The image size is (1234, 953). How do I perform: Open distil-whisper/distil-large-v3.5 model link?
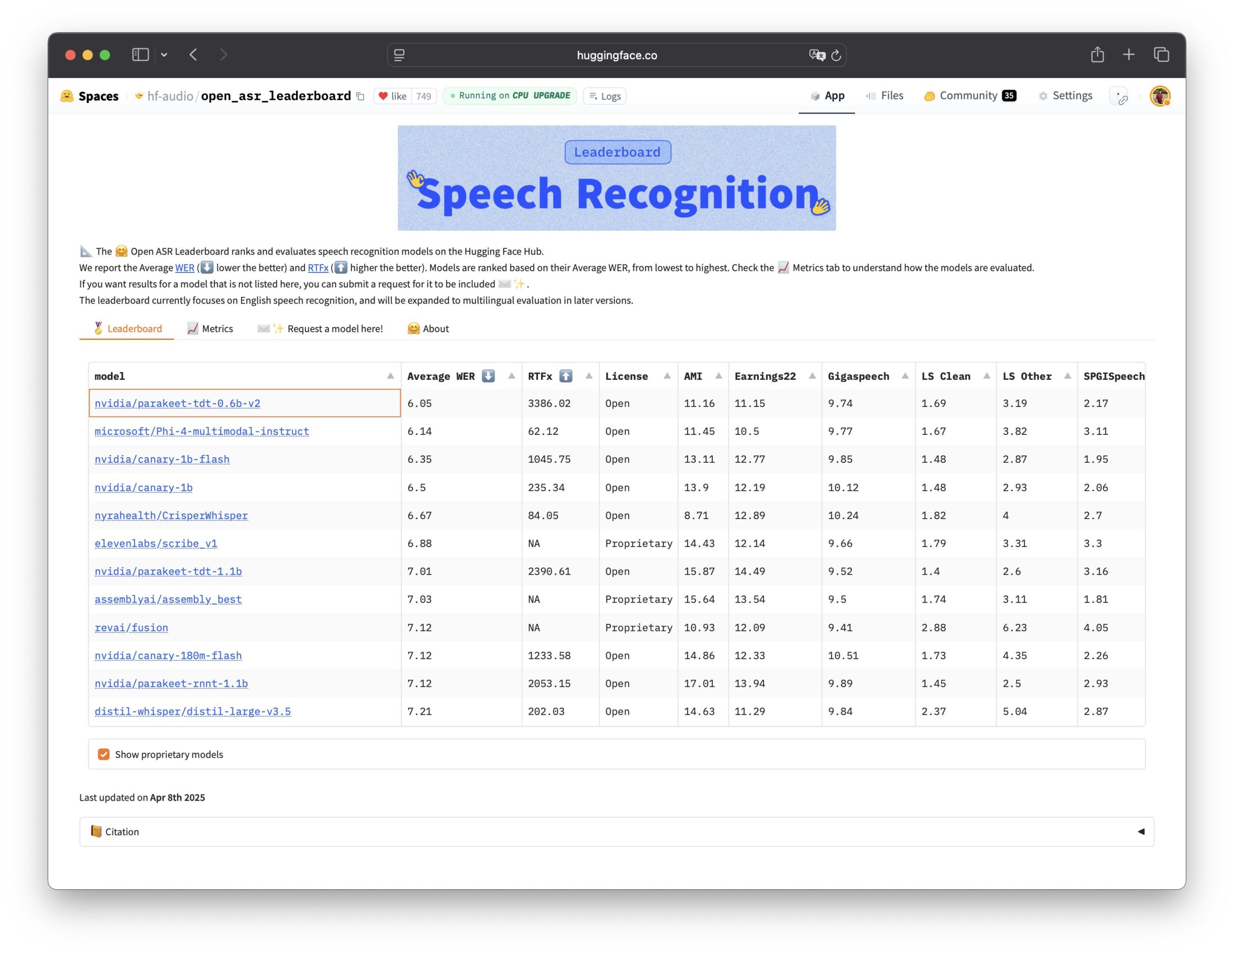(193, 712)
